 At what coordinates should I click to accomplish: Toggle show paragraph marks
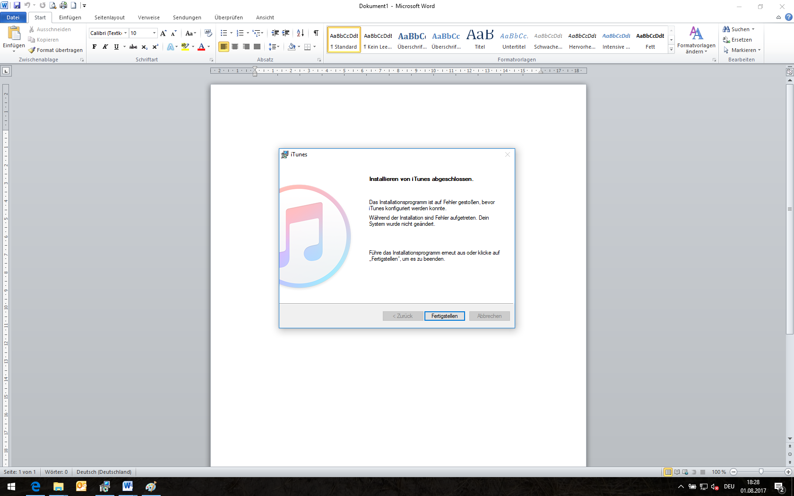click(x=316, y=33)
